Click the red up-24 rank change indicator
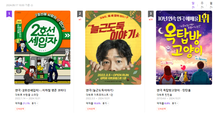The width and height of the screenshot is (221, 120). (x=151, y=20)
